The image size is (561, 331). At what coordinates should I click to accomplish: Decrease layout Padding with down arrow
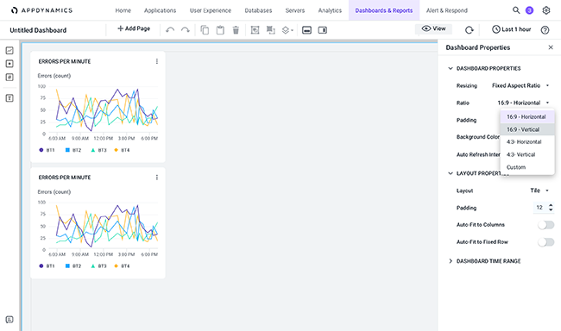(x=551, y=209)
